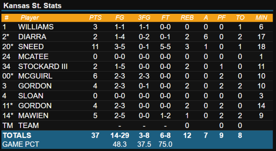
Task: Click the FT column header
Action: click(x=165, y=18)
